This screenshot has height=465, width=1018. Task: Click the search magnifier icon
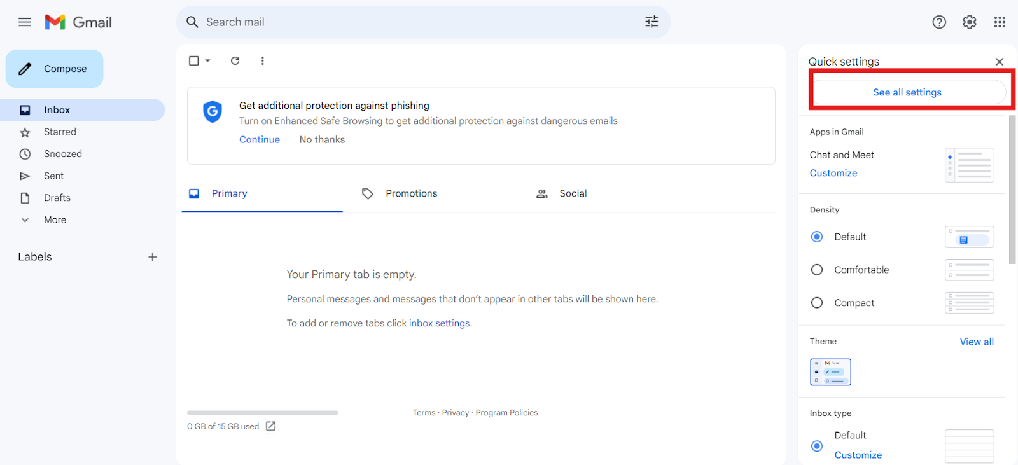pyautogui.click(x=192, y=22)
